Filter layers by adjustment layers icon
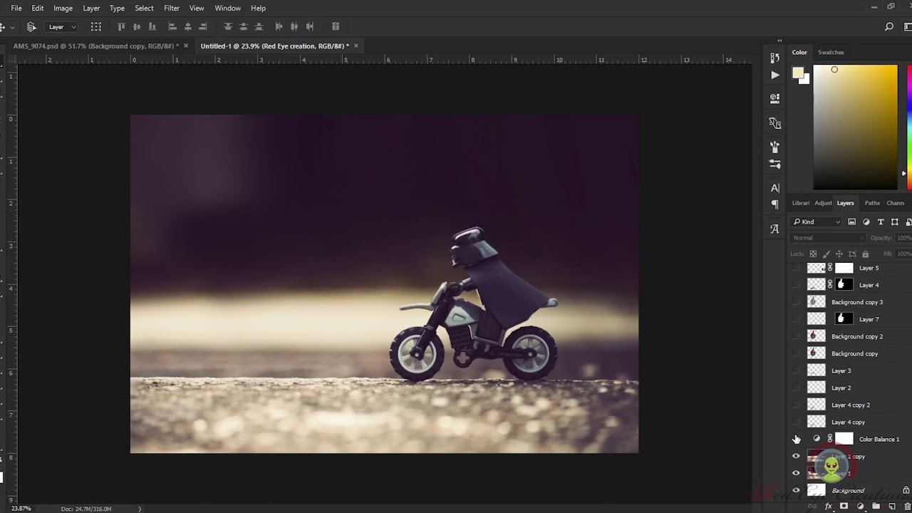Viewport: 912px width, 513px height. click(x=866, y=222)
